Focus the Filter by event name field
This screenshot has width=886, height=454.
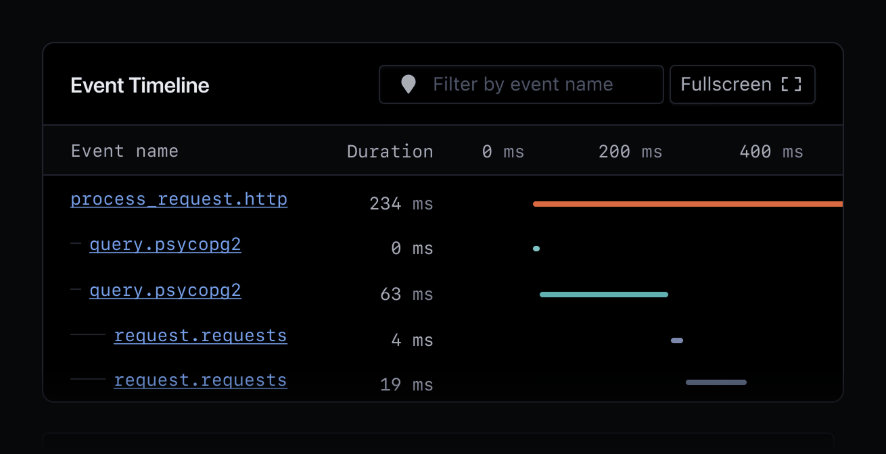pos(521,84)
